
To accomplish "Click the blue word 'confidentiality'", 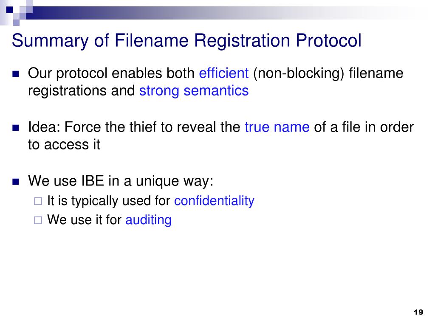I will [x=214, y=201].
